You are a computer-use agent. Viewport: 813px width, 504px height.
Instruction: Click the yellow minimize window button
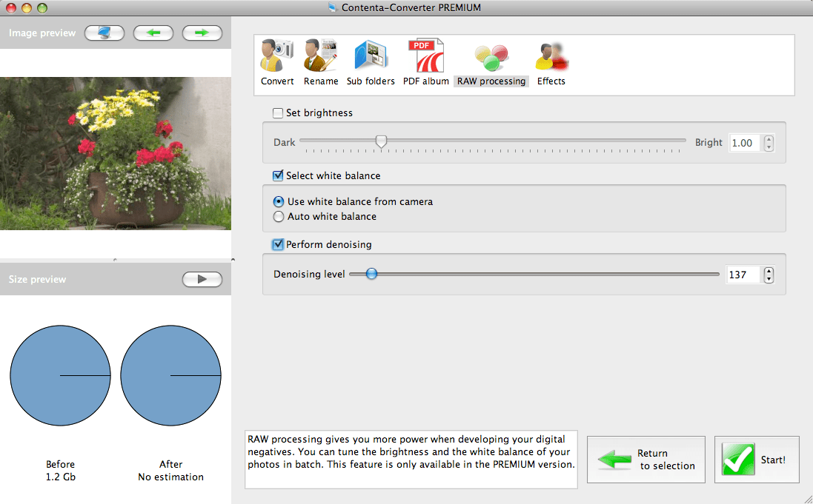coord(26,7)
